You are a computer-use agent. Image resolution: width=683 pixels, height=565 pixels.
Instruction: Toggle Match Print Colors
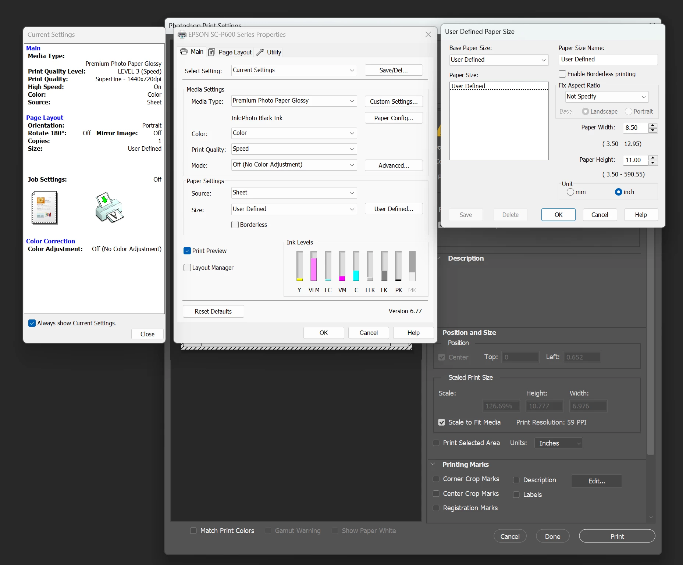pos(193,531)
